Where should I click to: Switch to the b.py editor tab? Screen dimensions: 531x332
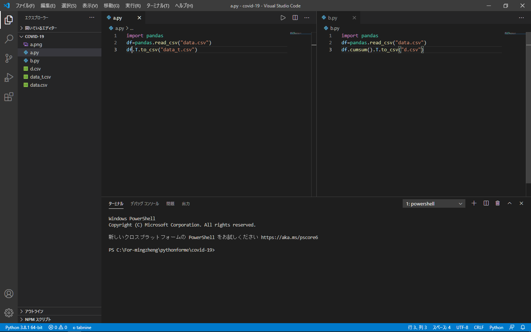point(338,18)
